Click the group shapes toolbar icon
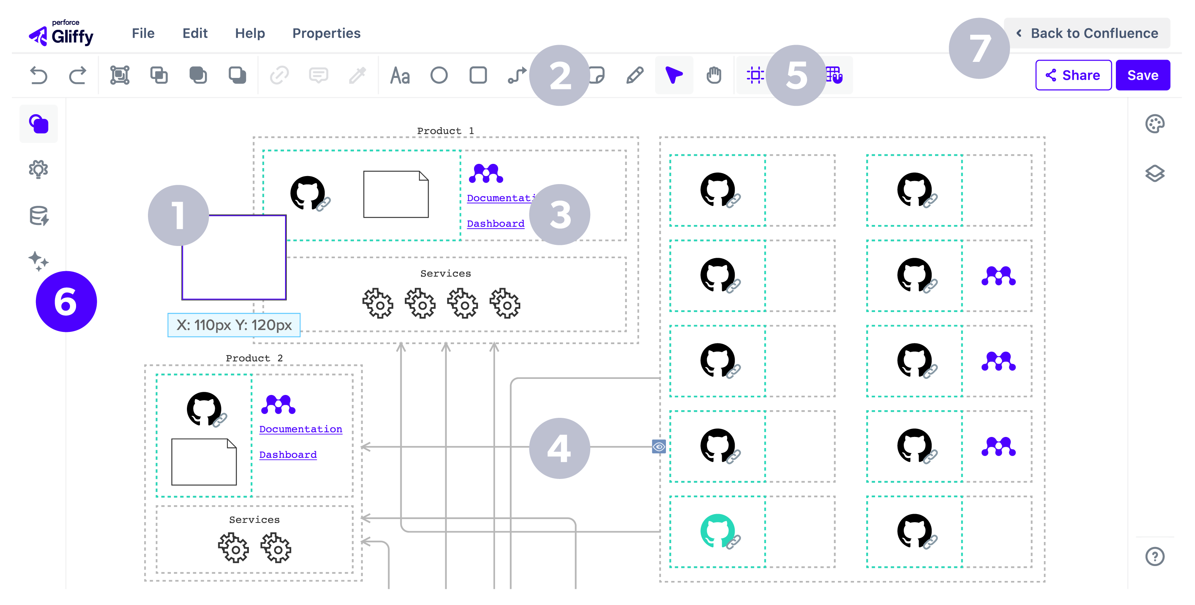1195x605 pixels. (x=120, y=75)
